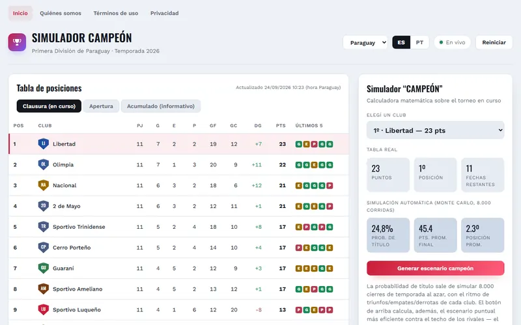Click Olimpia's 22 points value

[x=283, y=164]
